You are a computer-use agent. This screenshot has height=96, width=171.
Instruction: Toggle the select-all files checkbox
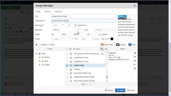[x=67, y=49]
